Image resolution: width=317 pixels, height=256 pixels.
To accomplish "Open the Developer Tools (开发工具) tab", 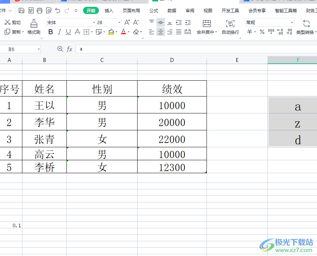I will [230, 10].
